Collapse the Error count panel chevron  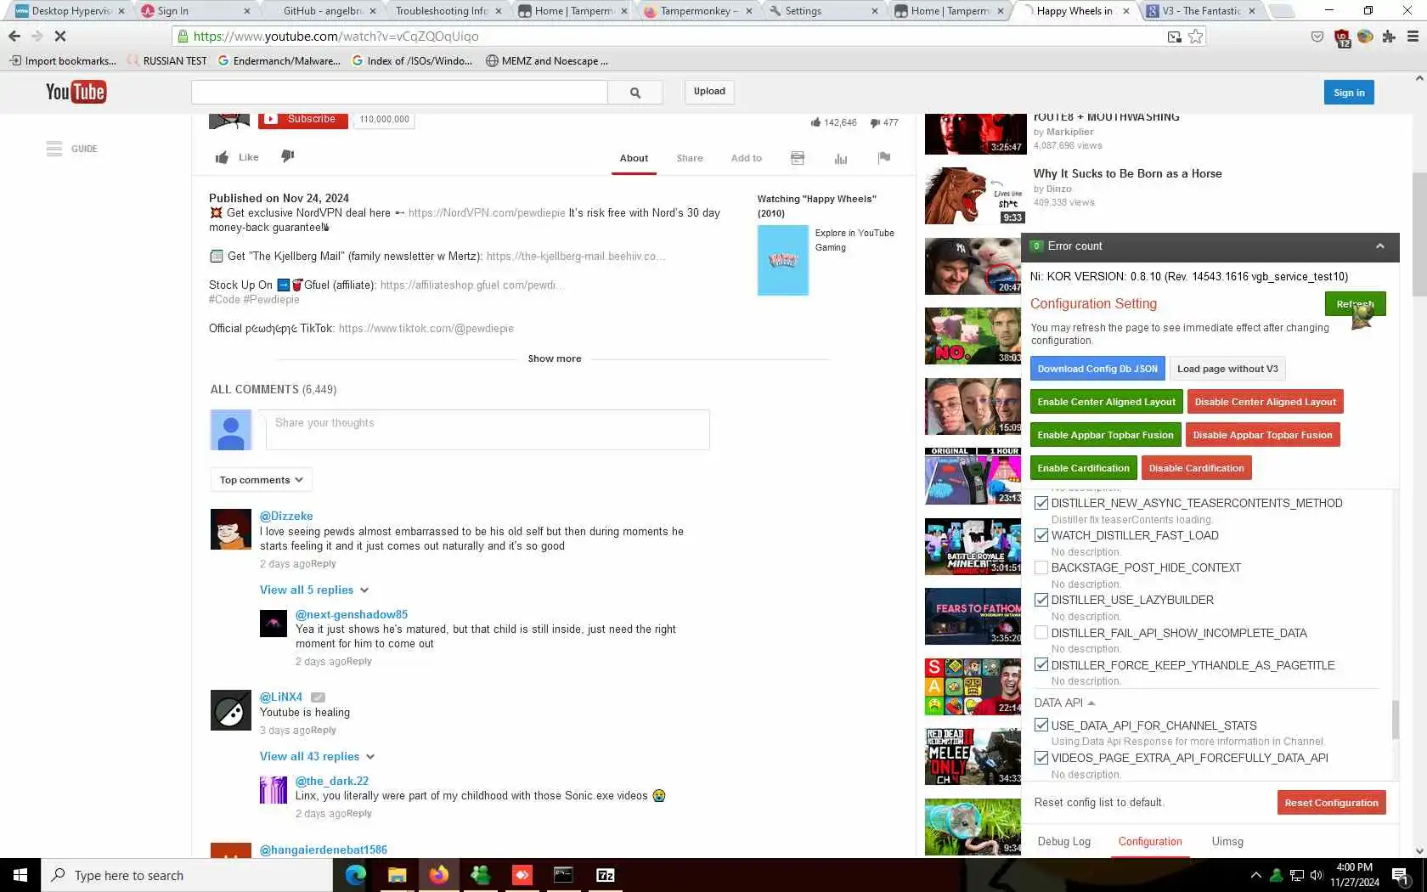(x=1380, y=246)
